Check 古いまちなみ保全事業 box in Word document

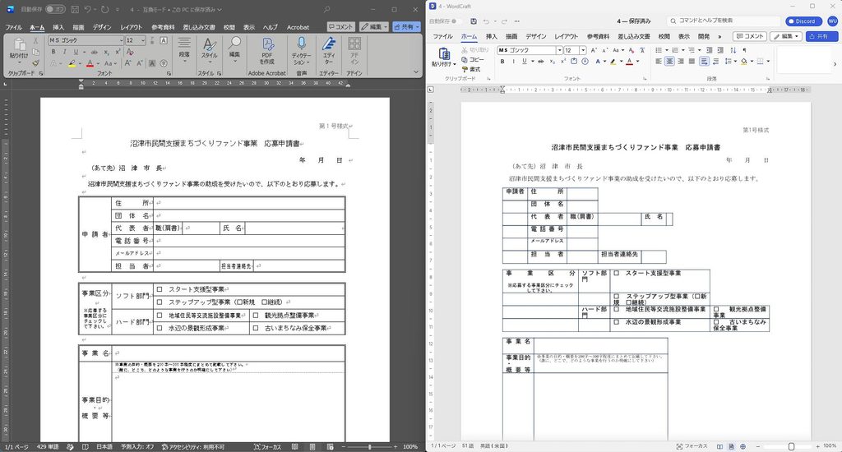(x=256, y=328)
